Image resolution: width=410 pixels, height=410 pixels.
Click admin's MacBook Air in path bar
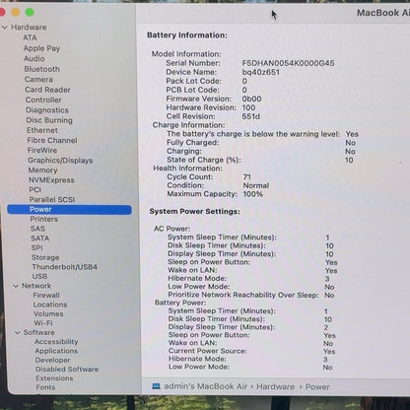[205, 386]
